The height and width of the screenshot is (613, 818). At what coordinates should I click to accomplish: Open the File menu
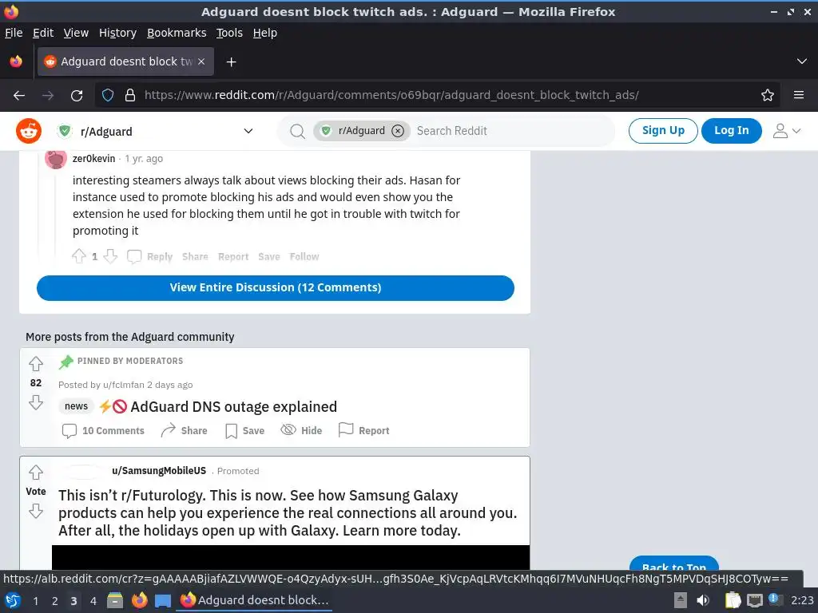click(x=14, y=33)
